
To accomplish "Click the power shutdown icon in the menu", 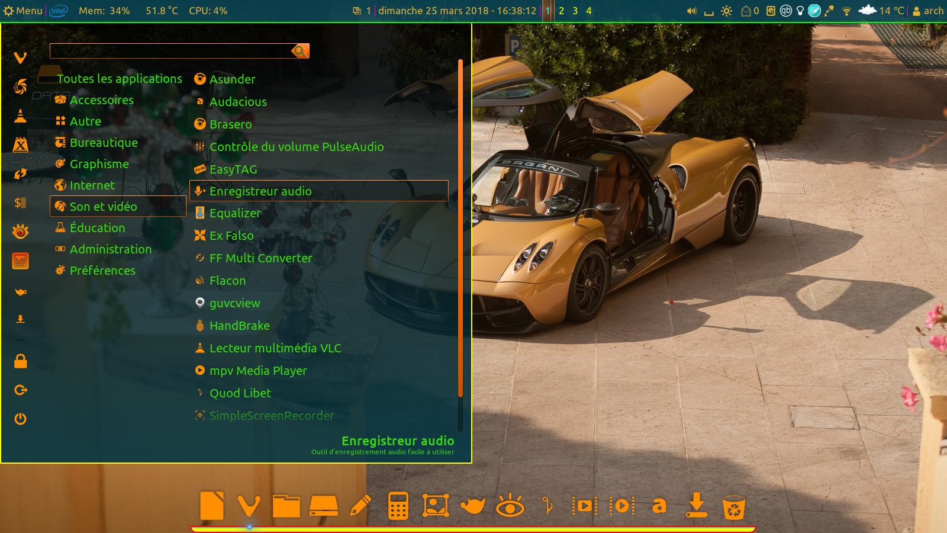I will coord(21,419).
